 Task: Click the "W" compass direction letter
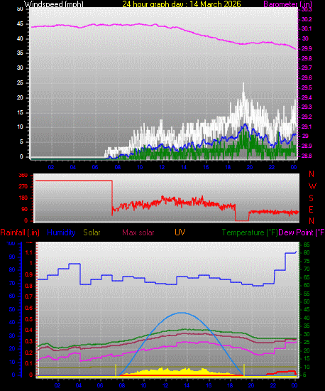pos(312,186)
